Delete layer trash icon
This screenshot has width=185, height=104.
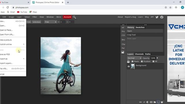click(x=162, y=102)
